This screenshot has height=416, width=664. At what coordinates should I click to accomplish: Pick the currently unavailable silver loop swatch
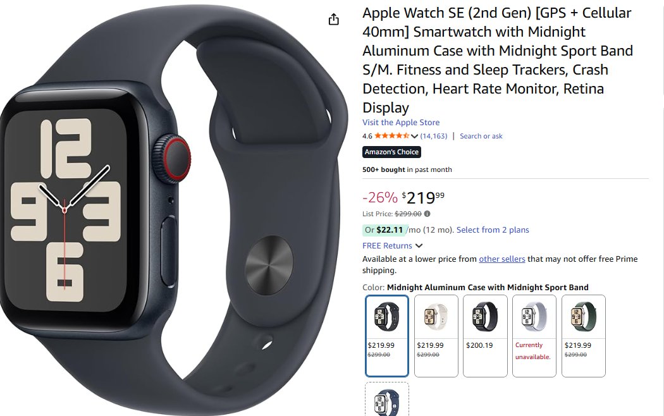[534, 336]
